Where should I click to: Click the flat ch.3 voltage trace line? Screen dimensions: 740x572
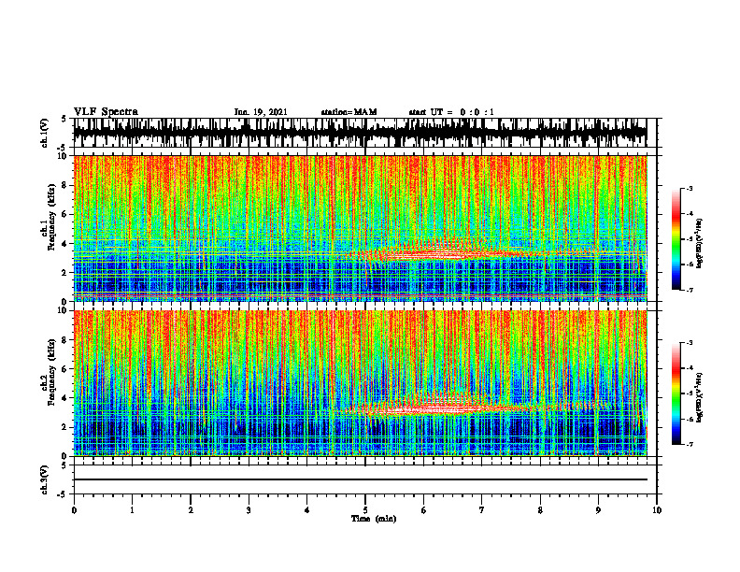click(360, 479)
